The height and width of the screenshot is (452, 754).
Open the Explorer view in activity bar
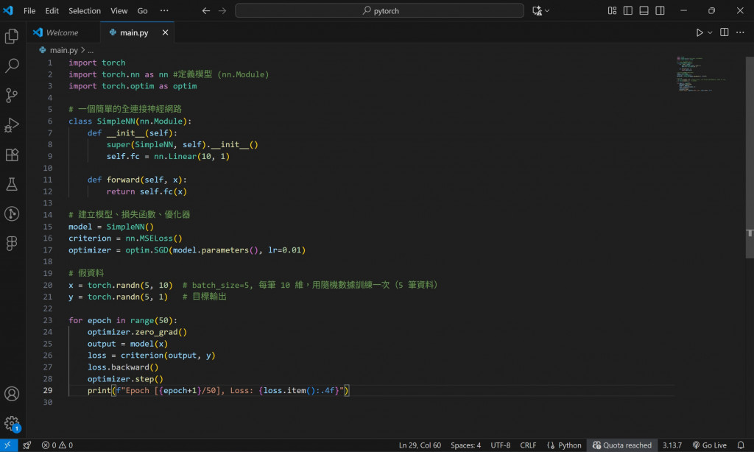point(12,37)
